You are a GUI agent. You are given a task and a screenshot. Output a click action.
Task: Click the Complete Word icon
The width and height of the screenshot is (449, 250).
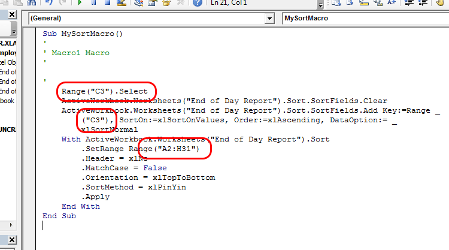pos(392,2)
